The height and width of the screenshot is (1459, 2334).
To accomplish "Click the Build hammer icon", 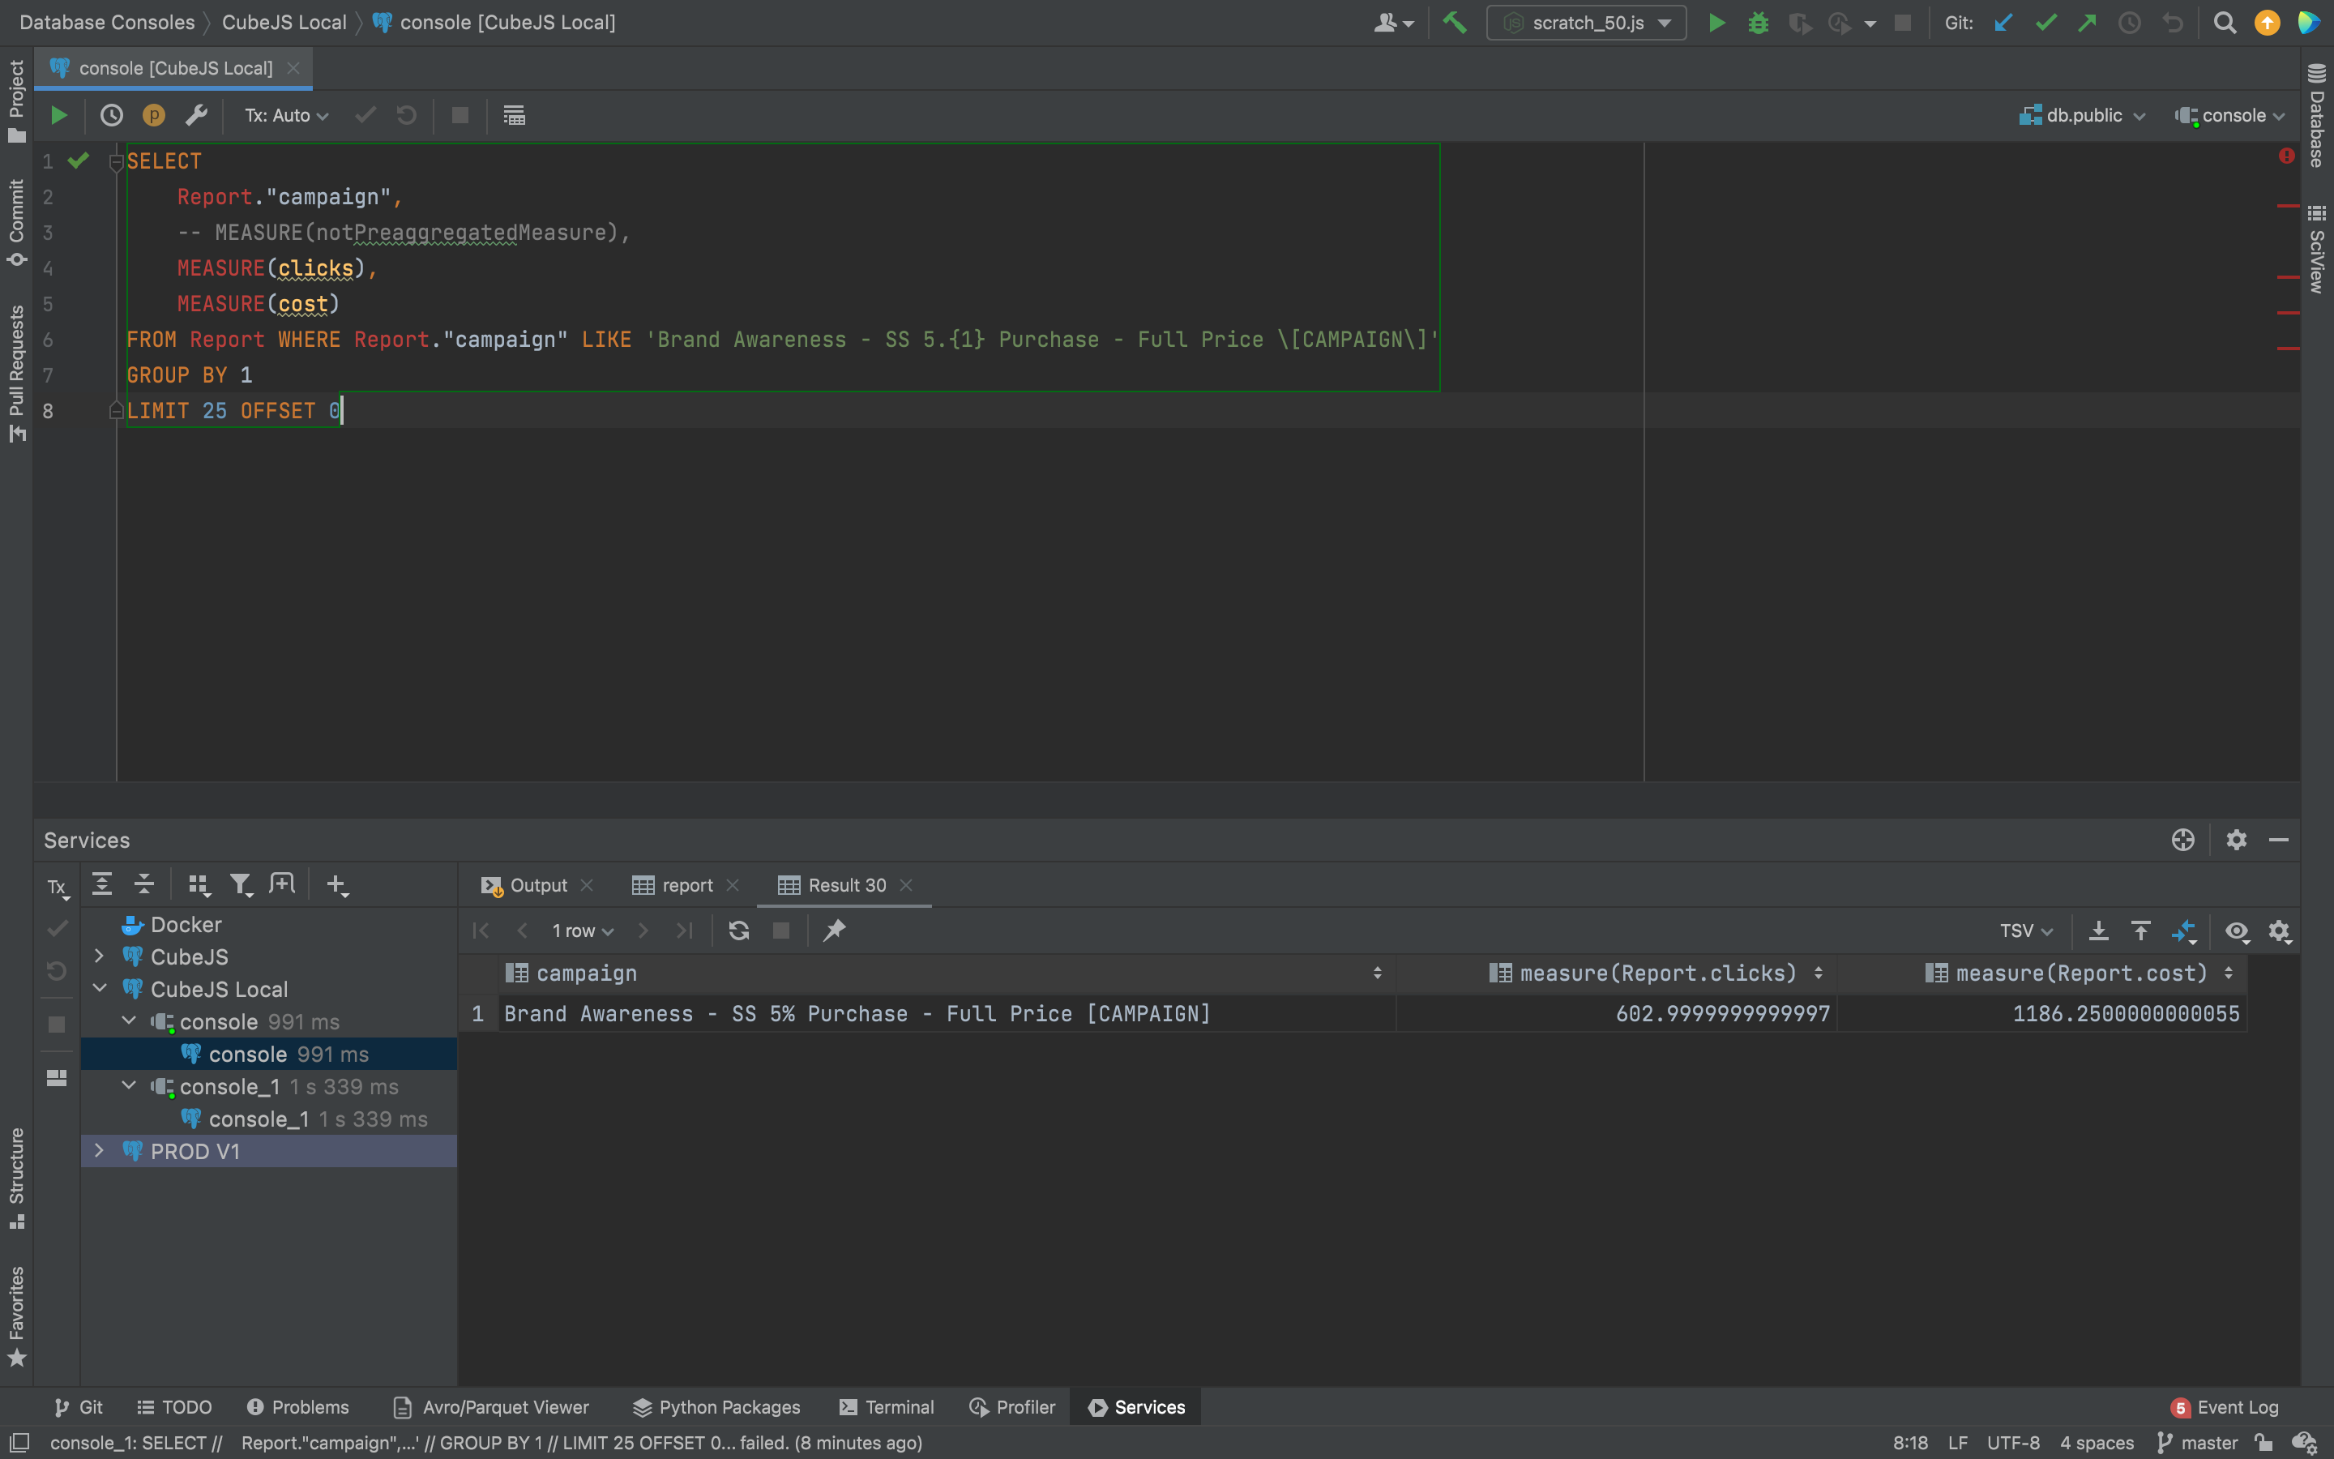I will [x=1455, y=22].
